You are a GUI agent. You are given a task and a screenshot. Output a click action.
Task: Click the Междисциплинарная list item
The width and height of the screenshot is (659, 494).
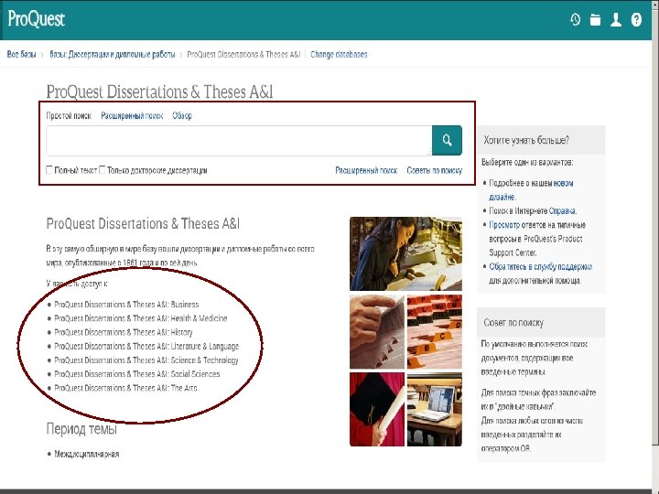pyautogui.click(x=87, y=454)
